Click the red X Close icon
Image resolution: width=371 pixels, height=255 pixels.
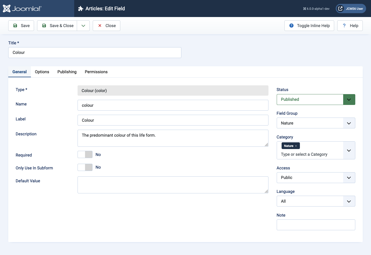tap(100, 26)
